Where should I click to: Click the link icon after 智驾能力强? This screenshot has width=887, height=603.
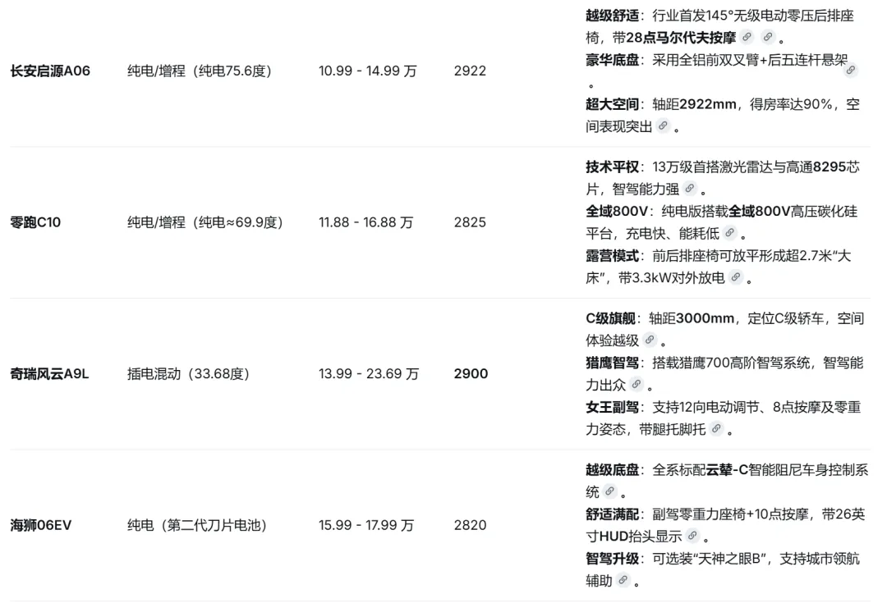690,188
